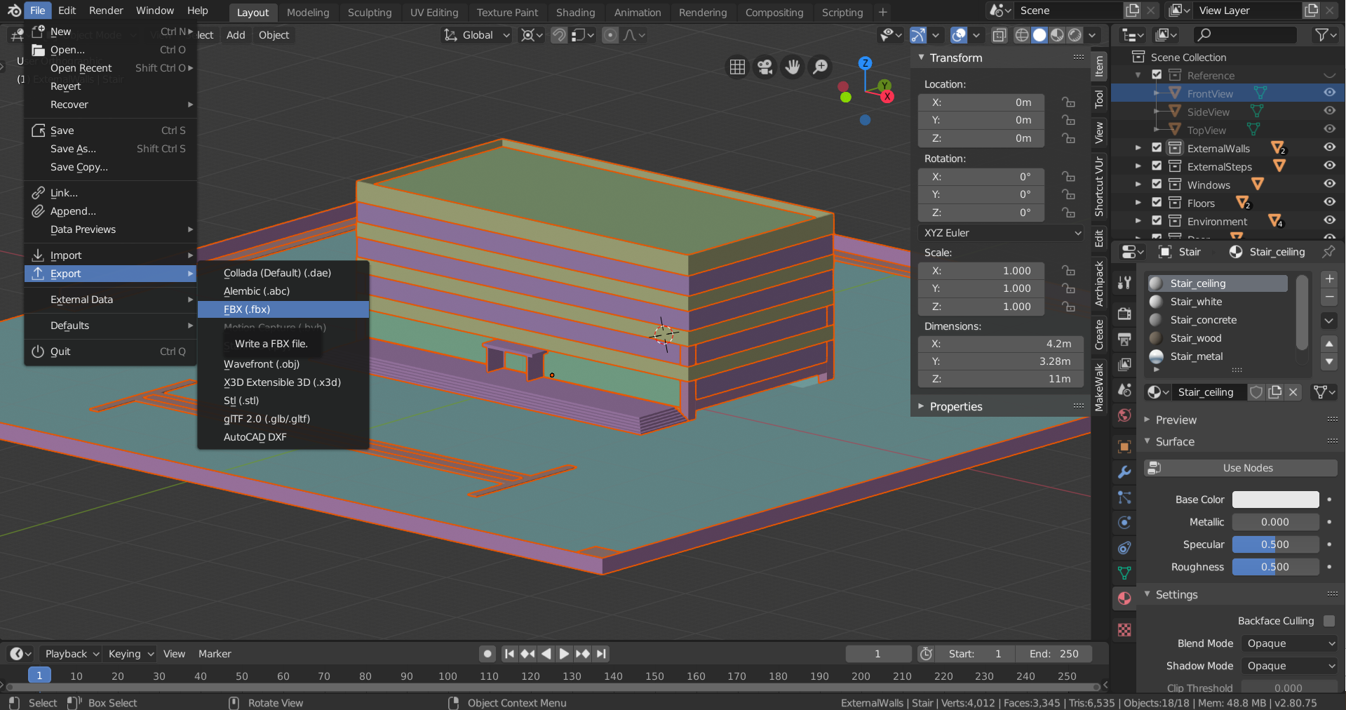The height and width of the screenshot is (710, 1346).
Task: Open the Material properties tab icon
Action: pyautogui.click(x=1124, y=598)
